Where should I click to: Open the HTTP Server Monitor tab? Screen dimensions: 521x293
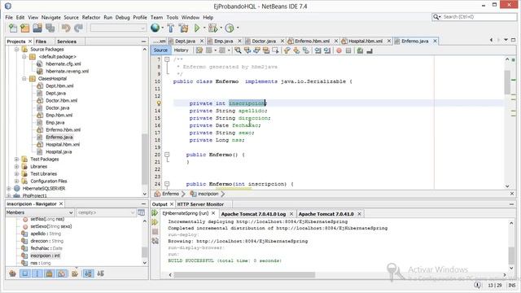[200, 204]
